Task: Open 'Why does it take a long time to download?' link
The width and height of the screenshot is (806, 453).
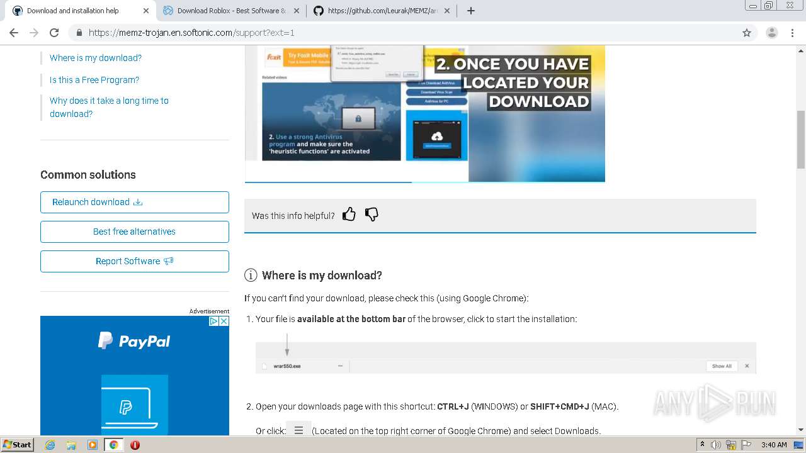Action: pyautogui.click(x=109, y=107)
